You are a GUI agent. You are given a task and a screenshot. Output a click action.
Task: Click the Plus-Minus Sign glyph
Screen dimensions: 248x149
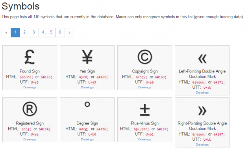pyautogui.click(x=145, y=110)
